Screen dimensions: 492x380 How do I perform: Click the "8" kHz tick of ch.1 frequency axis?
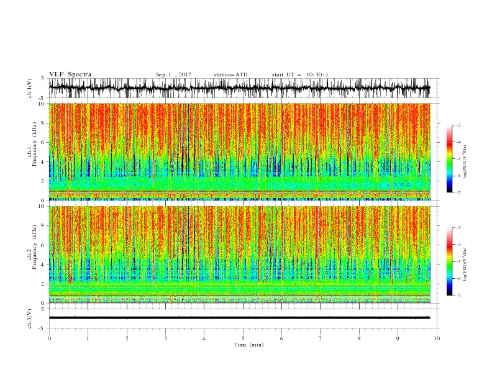click(43, 123)
